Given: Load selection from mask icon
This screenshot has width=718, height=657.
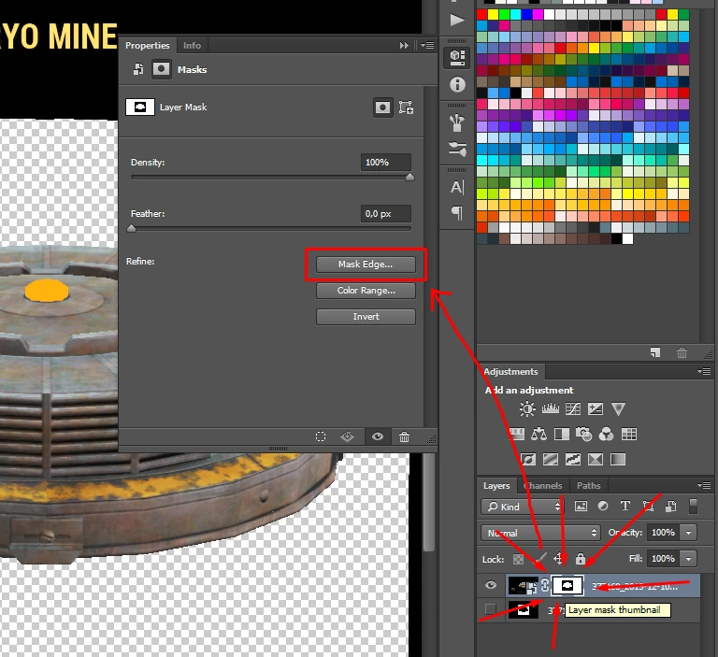Looking at the screenshot, I should pos(321,436).
